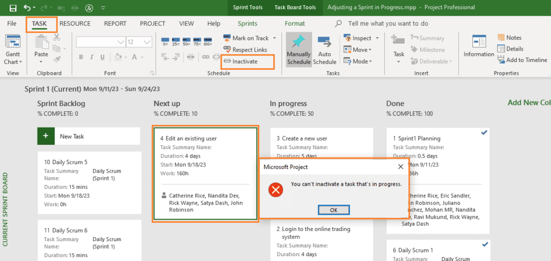Toggle Underline formatting
Screen dimensions: 551x261
tap(102, 57)
